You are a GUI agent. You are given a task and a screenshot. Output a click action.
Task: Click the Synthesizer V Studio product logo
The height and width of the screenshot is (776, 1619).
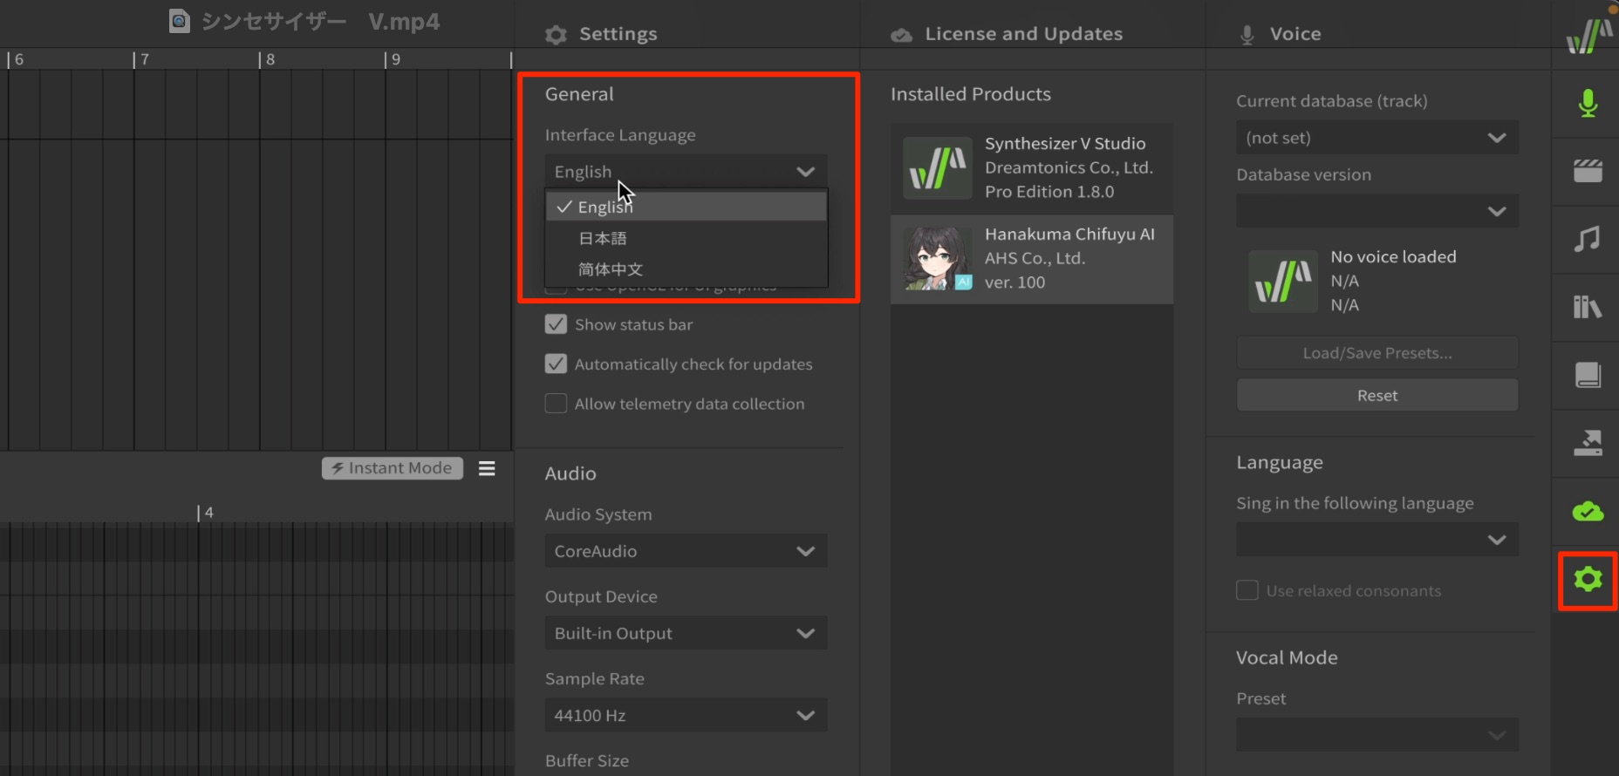(937, 168)
